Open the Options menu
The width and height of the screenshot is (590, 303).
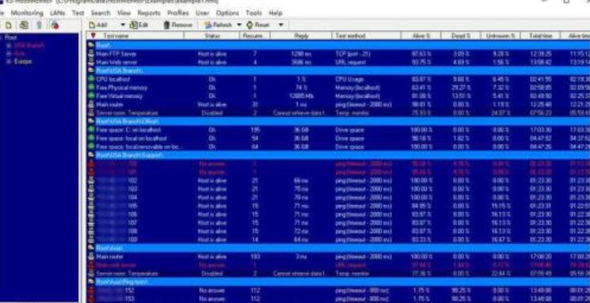coord(227,13)
